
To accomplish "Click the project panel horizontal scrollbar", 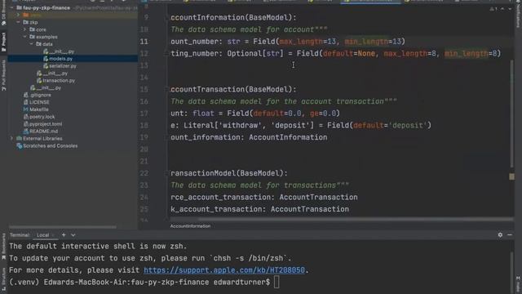I will pyautogui.click(x=63, y=227).
